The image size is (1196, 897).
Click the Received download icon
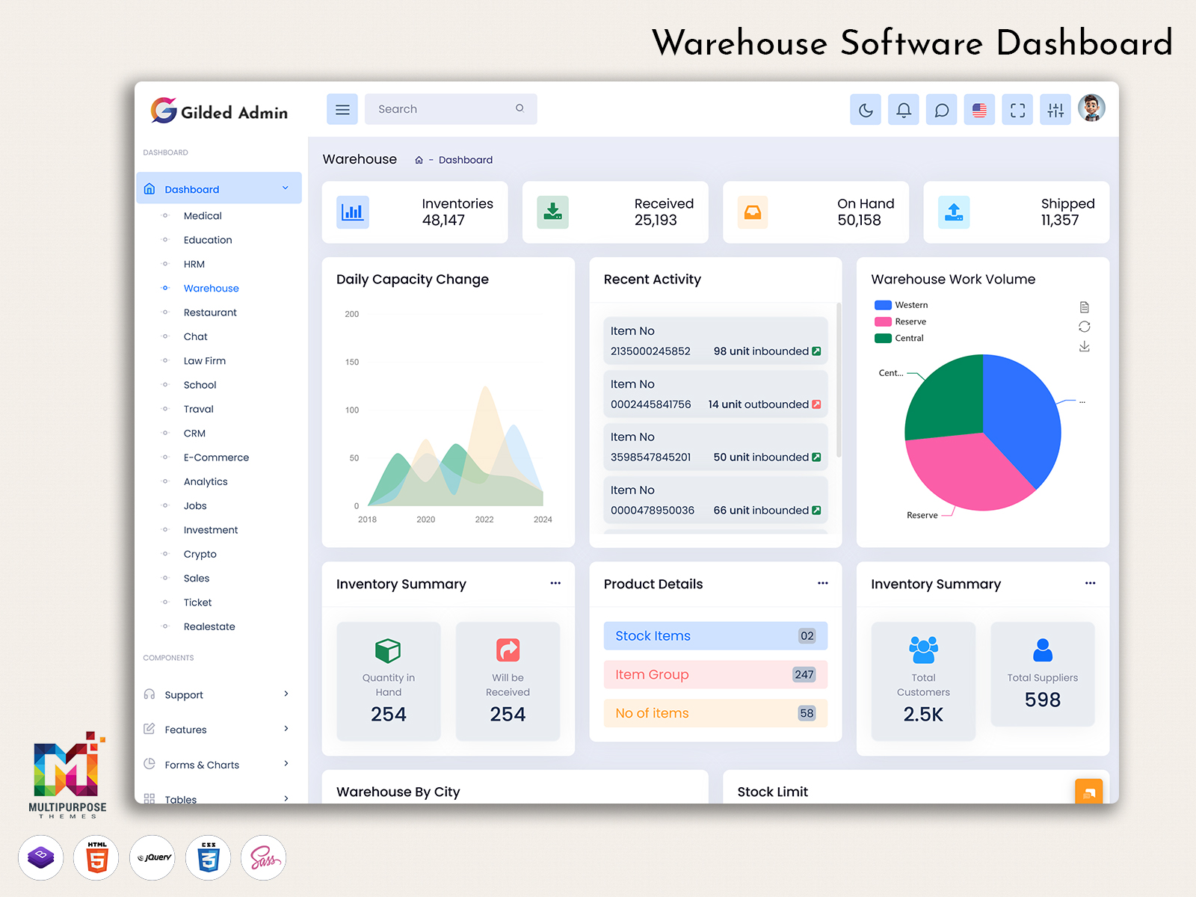pyautogui.click(x=552, y=212)
